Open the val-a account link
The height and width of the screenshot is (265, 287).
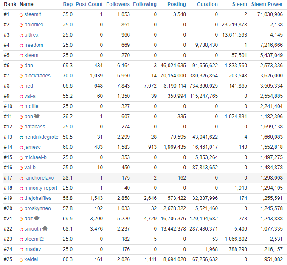click(30, 96)
